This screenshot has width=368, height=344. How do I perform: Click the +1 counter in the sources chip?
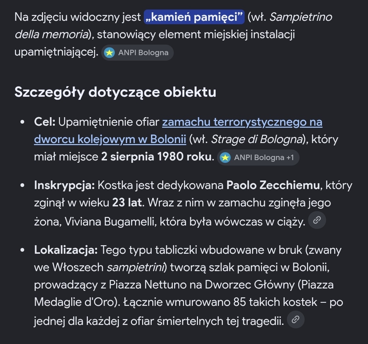click(x=290, y=157)
